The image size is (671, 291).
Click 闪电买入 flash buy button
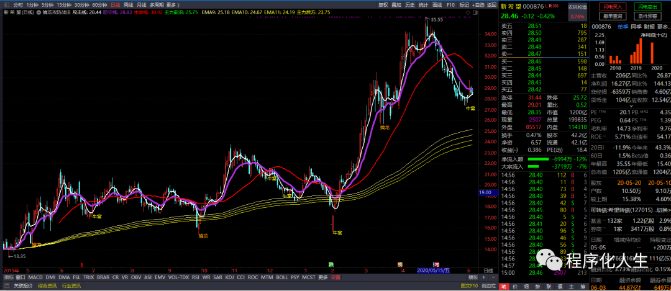(613, 7)
